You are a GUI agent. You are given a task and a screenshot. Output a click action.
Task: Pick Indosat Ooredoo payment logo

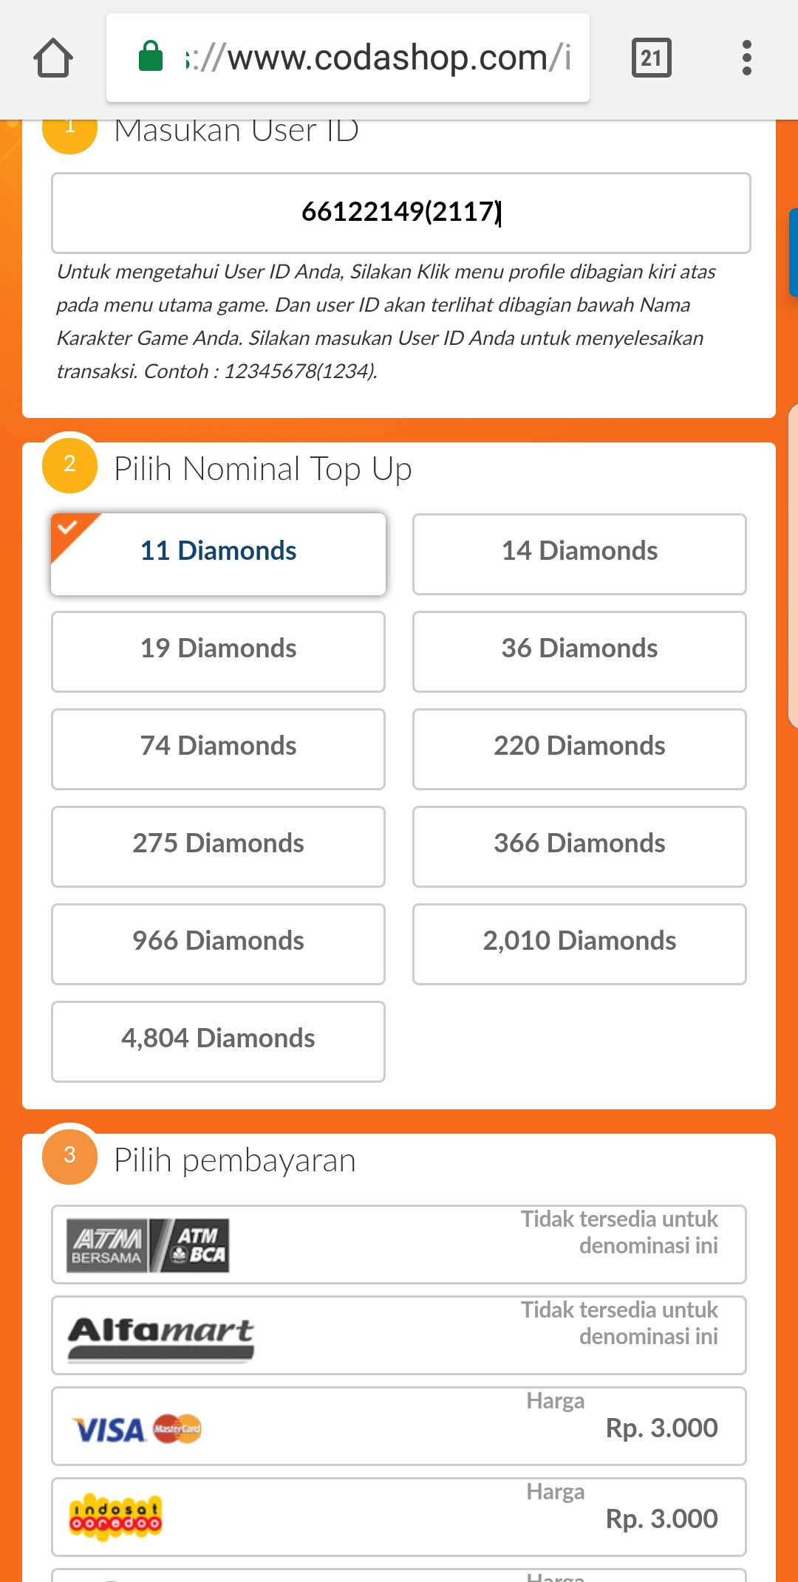coord(115,1518)
